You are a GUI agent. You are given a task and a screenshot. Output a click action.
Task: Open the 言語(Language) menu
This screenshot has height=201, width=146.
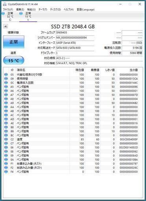point(85,9)
